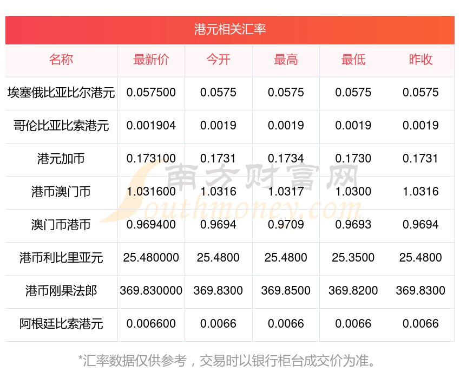Click the 昨收 value 1.0316
Image resolution: width=460 pixels, height=378 pixels.
420,192
